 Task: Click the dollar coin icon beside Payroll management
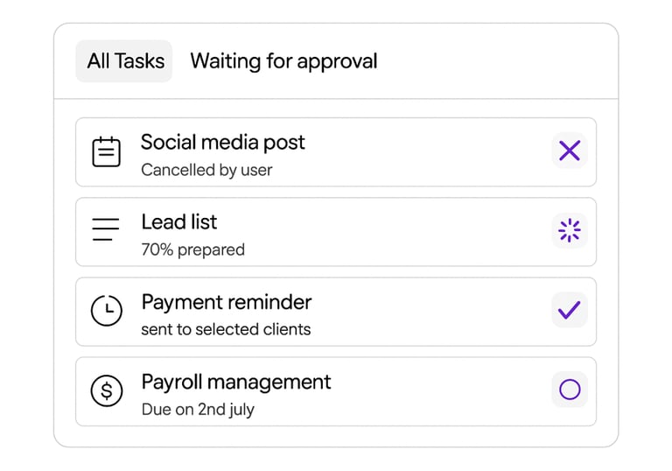point(107,390)
